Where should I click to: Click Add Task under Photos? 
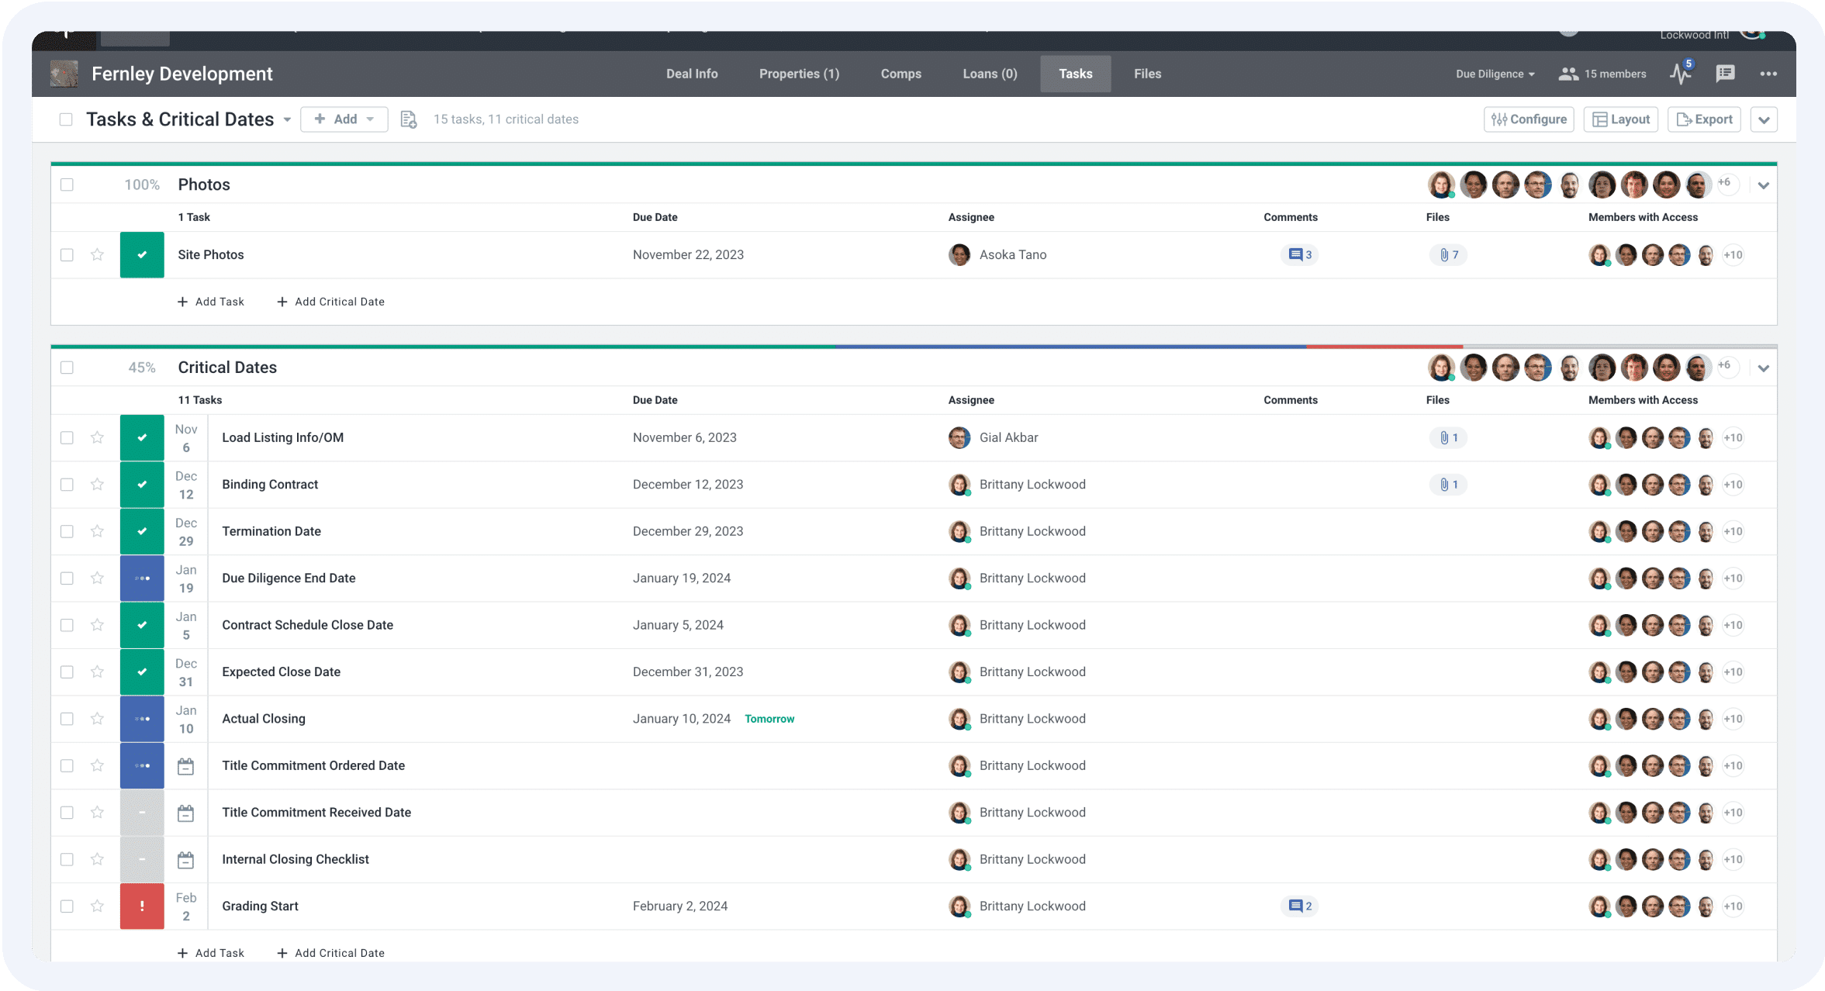[211, 302]
